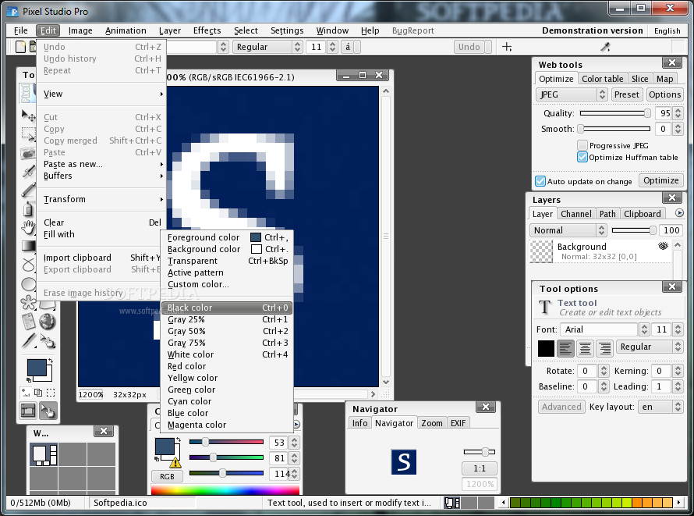Click the hue spectrum bar
694x516 pixels.
tap(225, 489)
